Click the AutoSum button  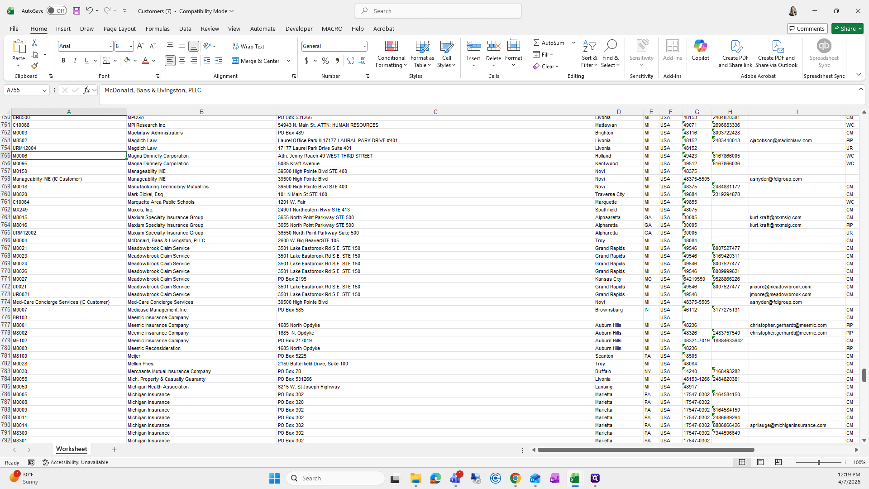tap(549, 43)
